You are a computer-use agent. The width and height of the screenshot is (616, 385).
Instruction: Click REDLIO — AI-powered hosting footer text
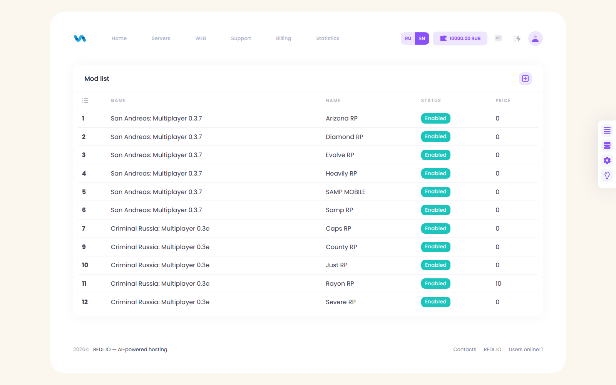pyautogui.click(x=130, y=350)
